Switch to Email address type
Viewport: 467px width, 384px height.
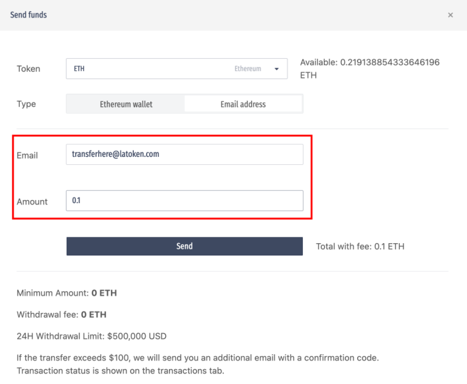(243, 104)
